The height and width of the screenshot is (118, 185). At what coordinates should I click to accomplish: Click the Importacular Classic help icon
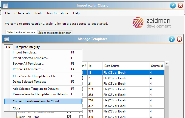tap(173, 6)
